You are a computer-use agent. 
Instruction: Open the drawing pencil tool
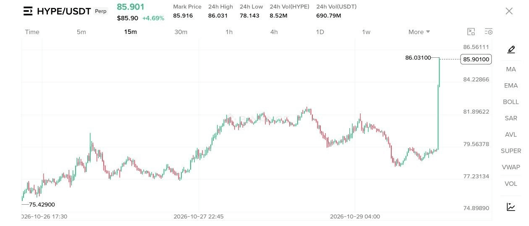point(511,50)
